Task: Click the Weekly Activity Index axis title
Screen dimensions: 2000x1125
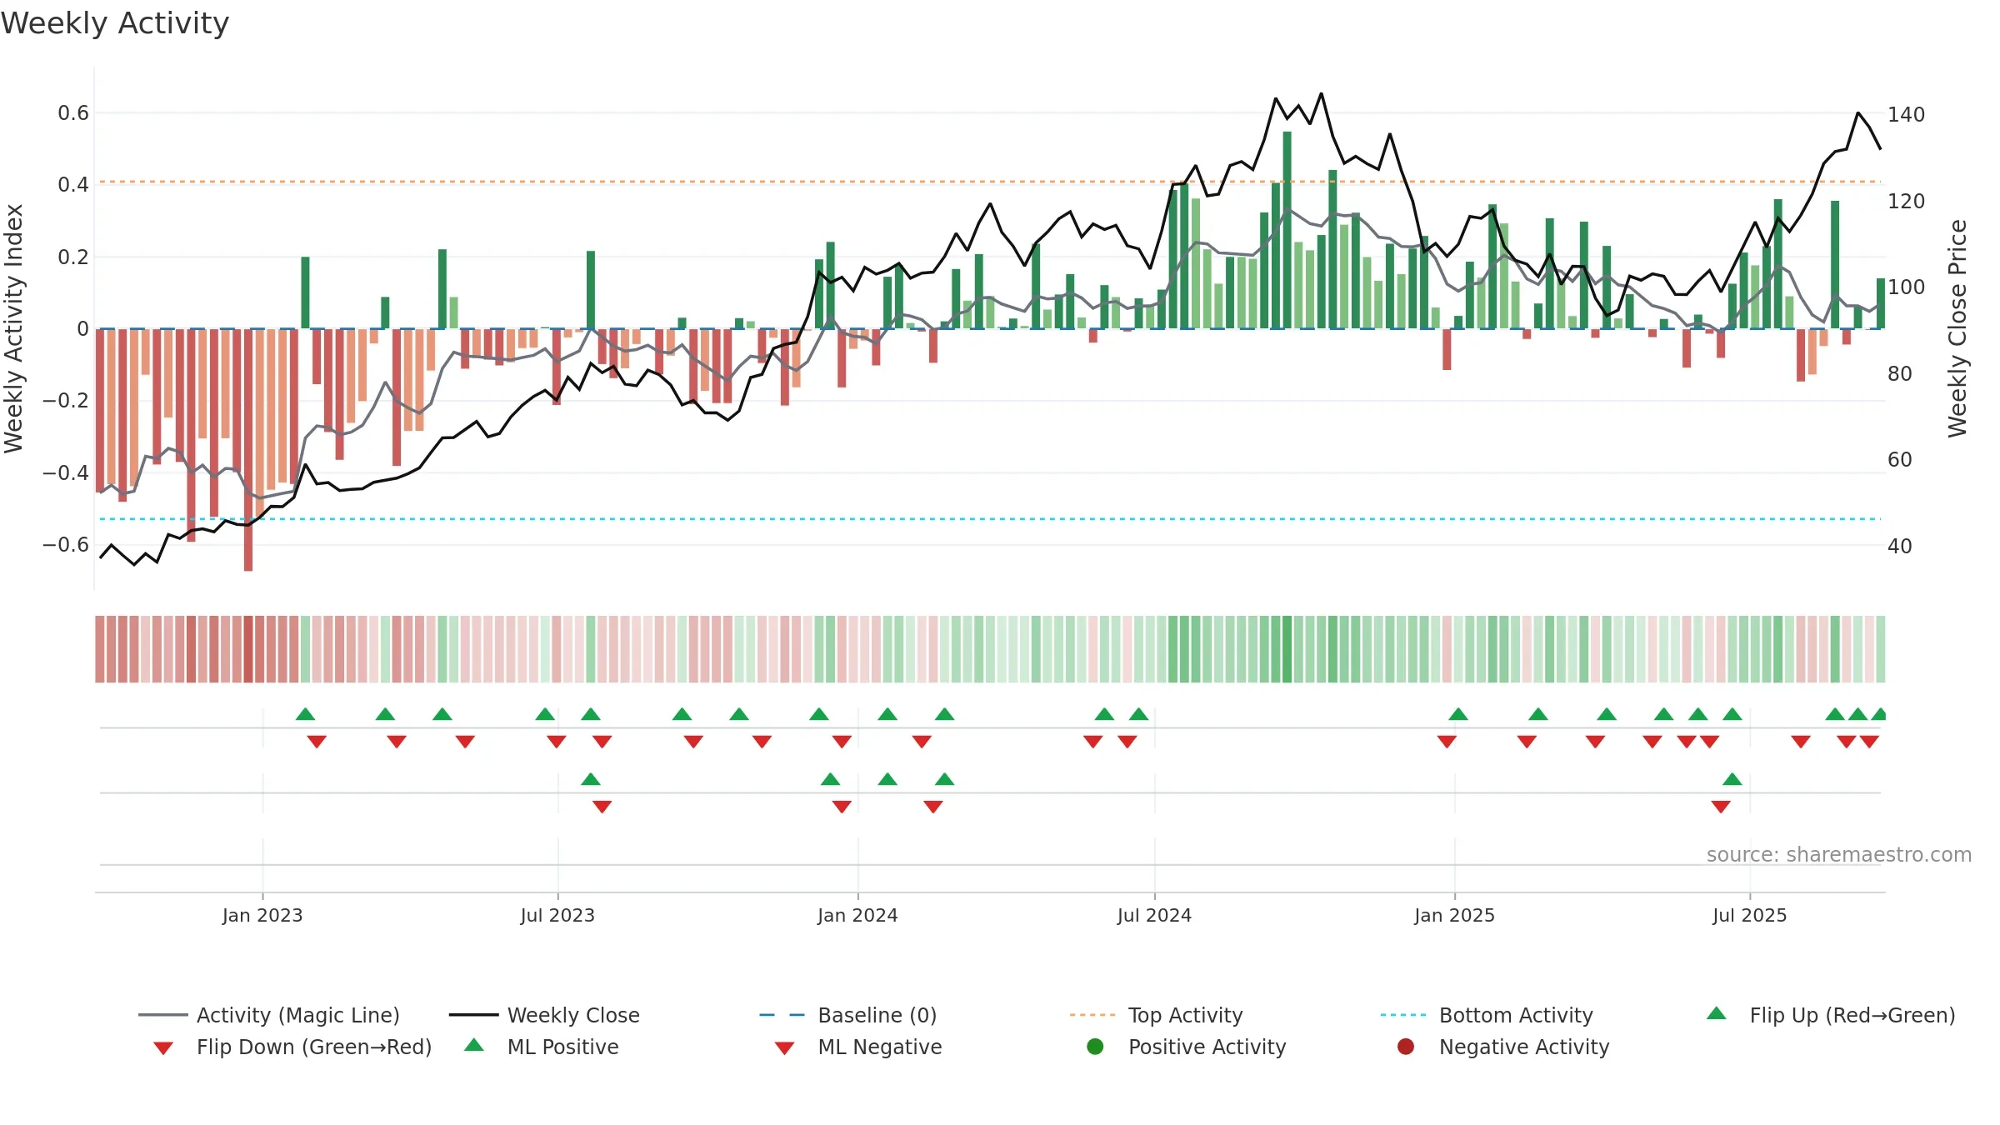Action: tap(13, 328)
